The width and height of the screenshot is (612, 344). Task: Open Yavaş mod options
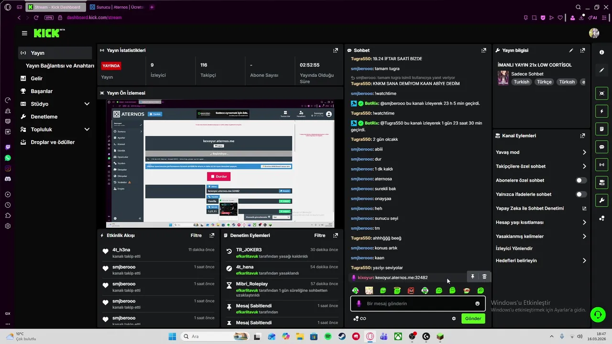(541, 152)
